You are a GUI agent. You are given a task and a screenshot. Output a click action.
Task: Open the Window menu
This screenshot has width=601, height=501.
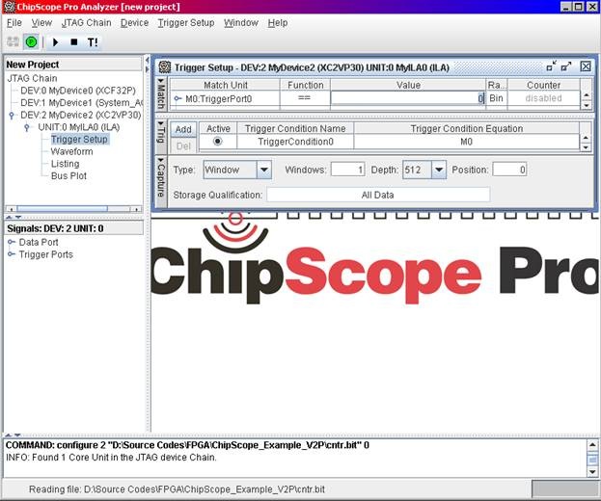pyautogui.click(x=241, y=23)
